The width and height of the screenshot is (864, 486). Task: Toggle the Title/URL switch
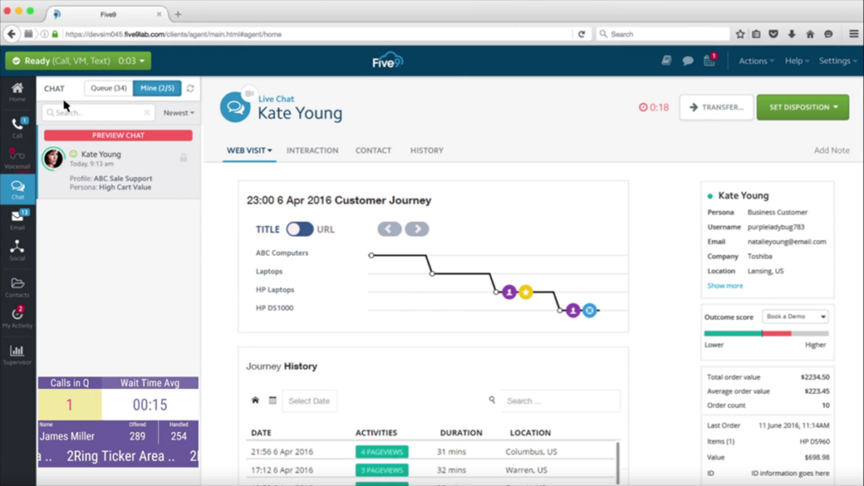tap(300, 229)
